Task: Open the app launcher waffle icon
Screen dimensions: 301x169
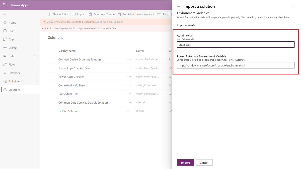Action: click(5, 5)
